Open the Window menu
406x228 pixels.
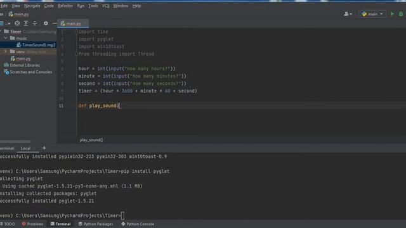pyautogui.click(x=121, y=6)
